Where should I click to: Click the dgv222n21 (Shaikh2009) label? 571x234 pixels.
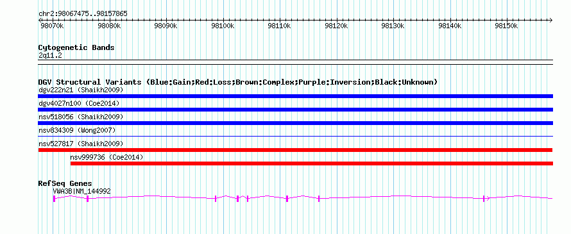(x=81, y=90)
